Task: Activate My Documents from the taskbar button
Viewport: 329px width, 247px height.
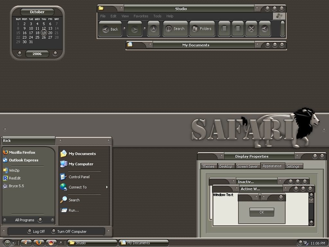Action: [x=144, y=243]
